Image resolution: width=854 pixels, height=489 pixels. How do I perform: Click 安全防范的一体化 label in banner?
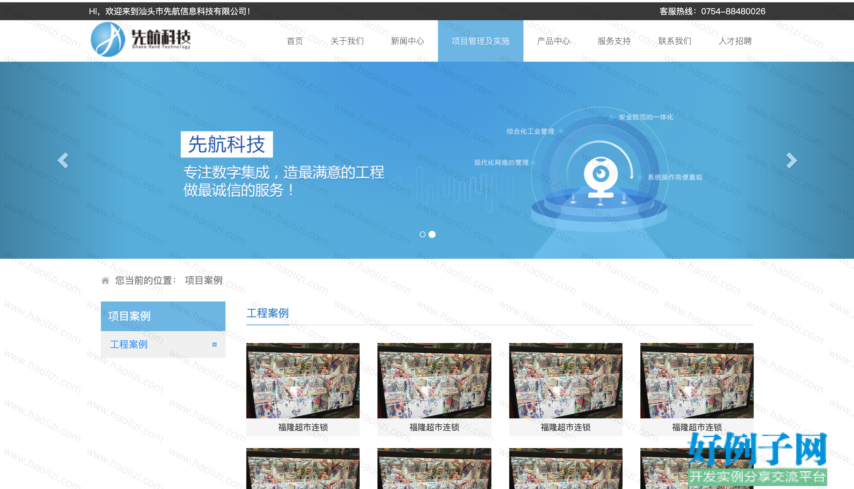(x=646, y=117)
